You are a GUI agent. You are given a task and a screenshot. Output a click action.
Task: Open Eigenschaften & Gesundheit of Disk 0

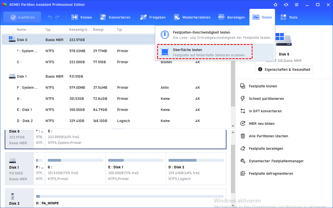click(x=284, y=69)
